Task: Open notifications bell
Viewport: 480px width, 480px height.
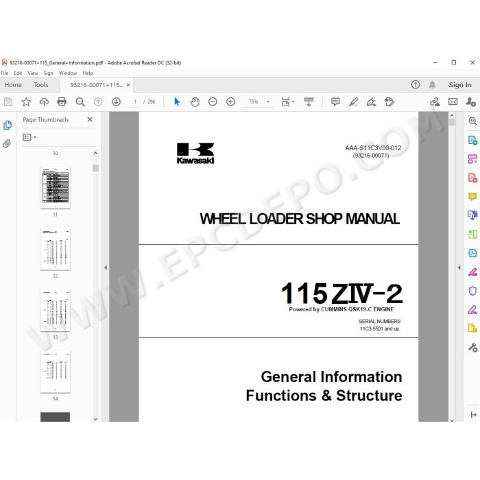Action: point(432,85)
